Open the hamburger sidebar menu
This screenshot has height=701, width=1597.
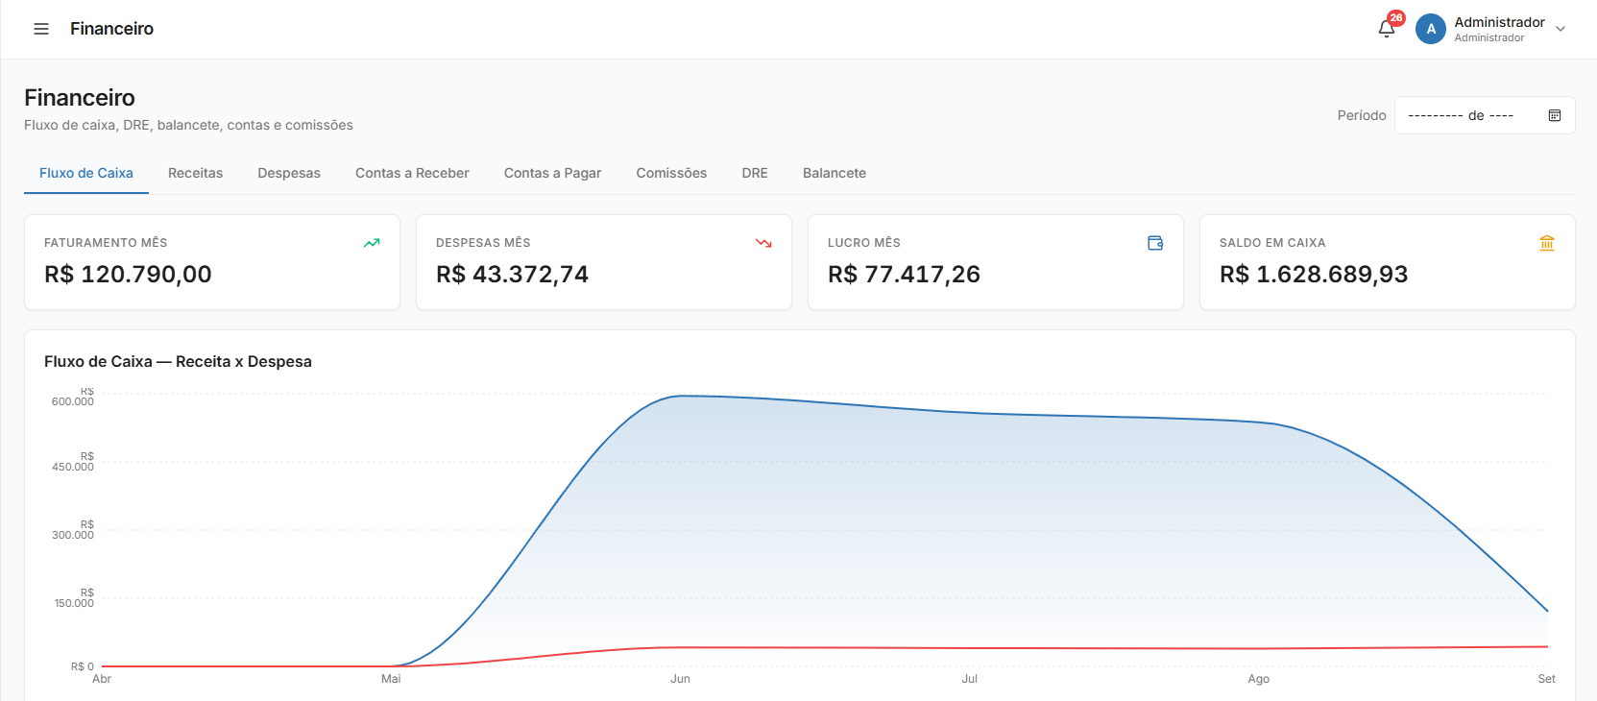(x=41, y=29)
